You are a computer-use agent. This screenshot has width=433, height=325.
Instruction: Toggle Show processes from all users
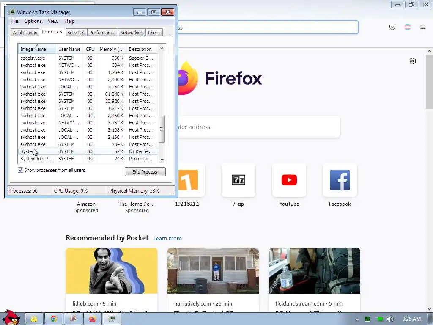coord(20,170)
